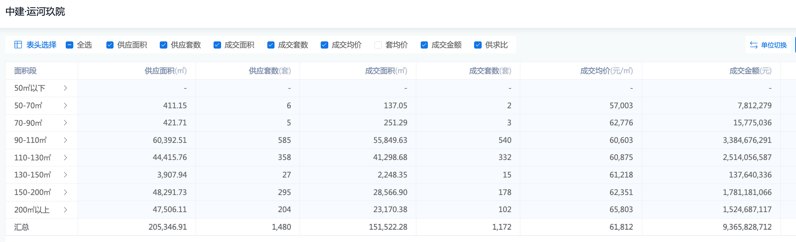Click the 成交均价 column header
This screenshot has width=796, height=242.
(606, 71)
